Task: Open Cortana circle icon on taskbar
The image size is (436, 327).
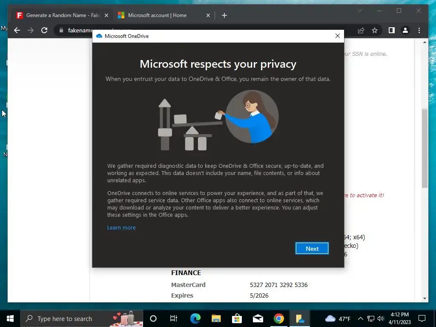Action: 153,318
